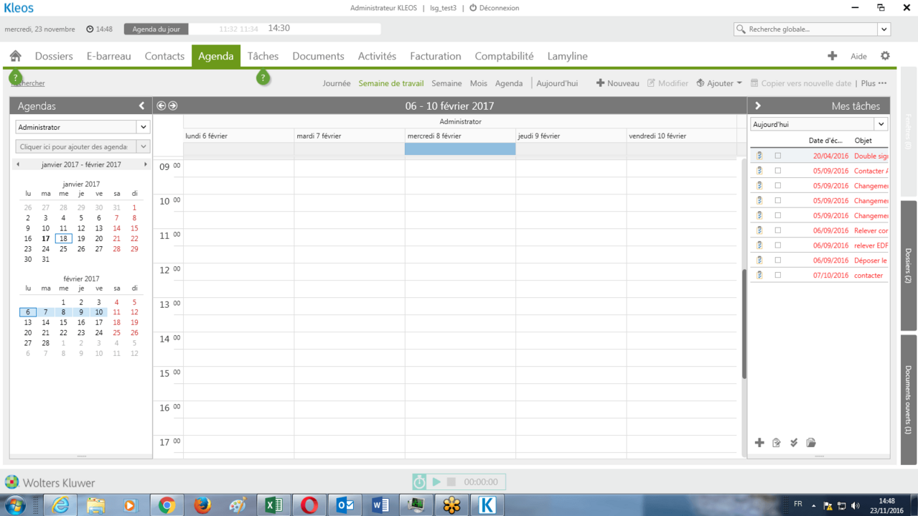Click the Nouveau button
The image size is (918, 516).
click(x=617, y=83)
